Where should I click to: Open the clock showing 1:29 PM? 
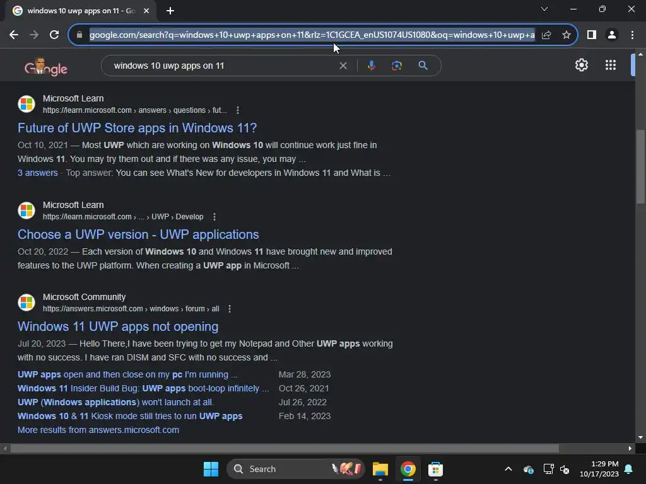(x=599, y=469)
